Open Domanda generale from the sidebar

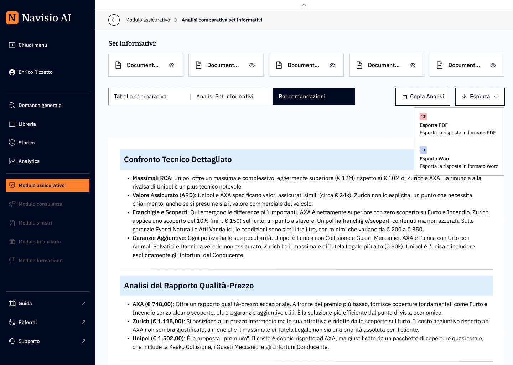[x=40, y=105]
